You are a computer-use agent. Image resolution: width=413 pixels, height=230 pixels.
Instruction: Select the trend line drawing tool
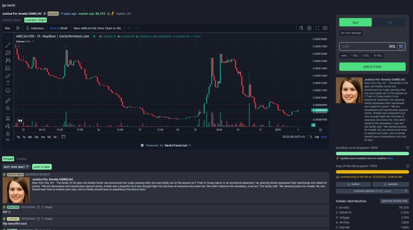click(8, 45)
